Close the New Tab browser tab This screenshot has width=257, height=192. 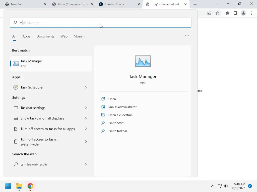[45, 4]
